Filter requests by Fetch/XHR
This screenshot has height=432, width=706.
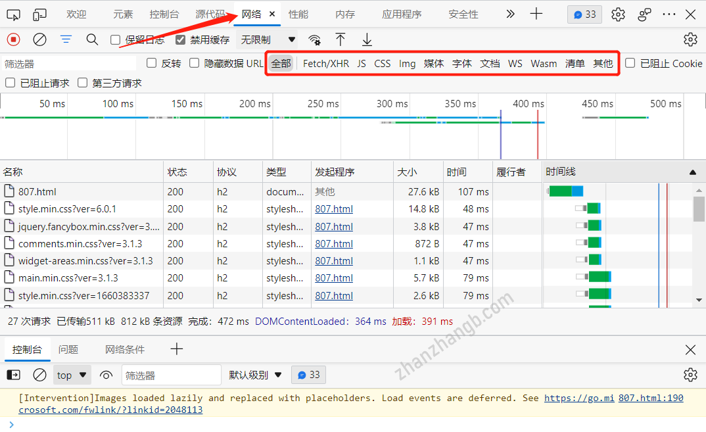[x=326, y=63]
